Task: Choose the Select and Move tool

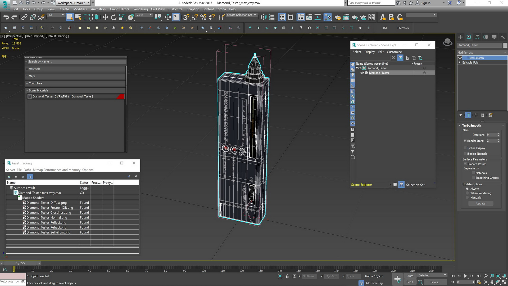Action: click(105, 17)
